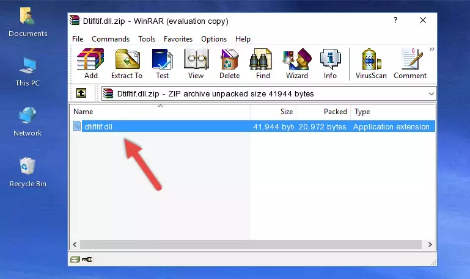
Task: Close the WinRAR window
Action: (x=423, y=20)
